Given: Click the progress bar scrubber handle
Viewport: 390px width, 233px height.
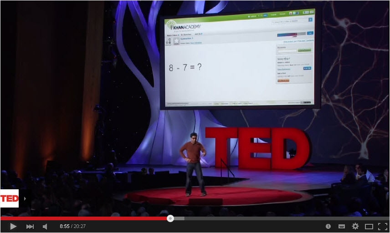Looking at the screenshot, I should pyautogui.click(x=170, y=218).
